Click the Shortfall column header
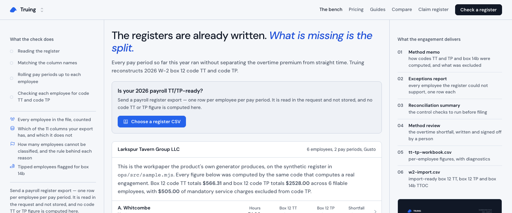The width and height of the screenshot is (512, 213). click(x=356, y=208)
